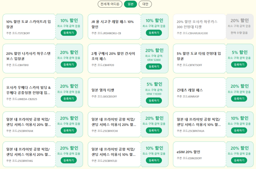Register the coupon with code 25CBPATKAK
The height and width of the screenshot is (169, 256).
(69, 130)
